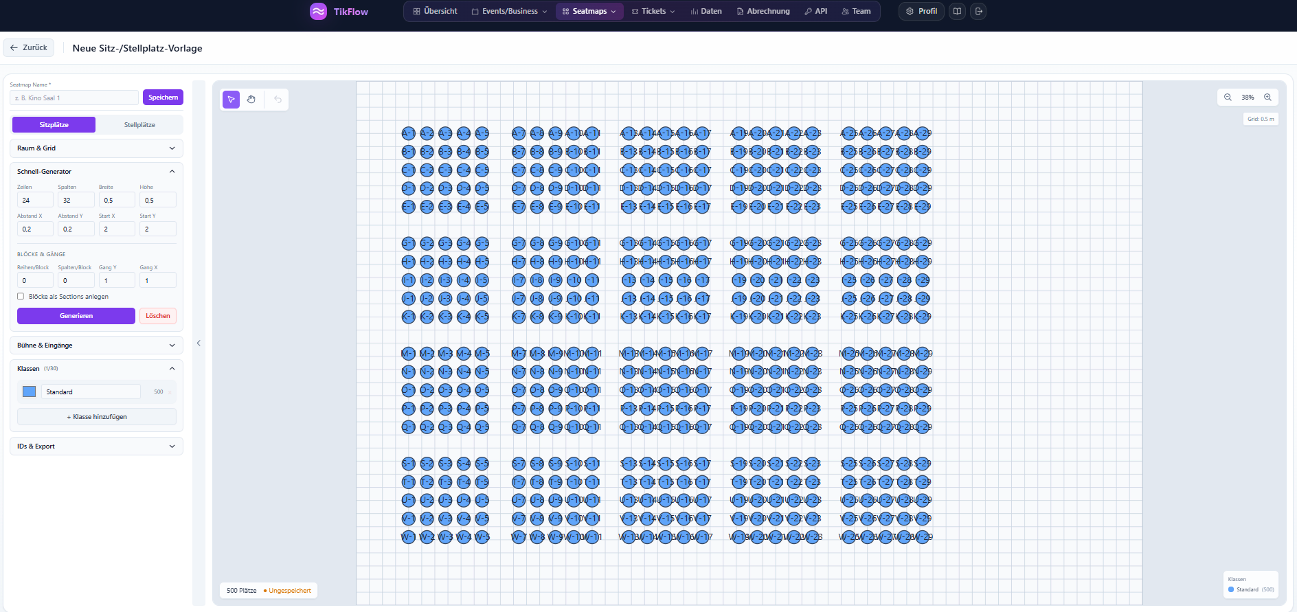This screenshot has width=1297, height=612.
Task: Zoom in the seatmap canvas
Action: (1267, 98)
